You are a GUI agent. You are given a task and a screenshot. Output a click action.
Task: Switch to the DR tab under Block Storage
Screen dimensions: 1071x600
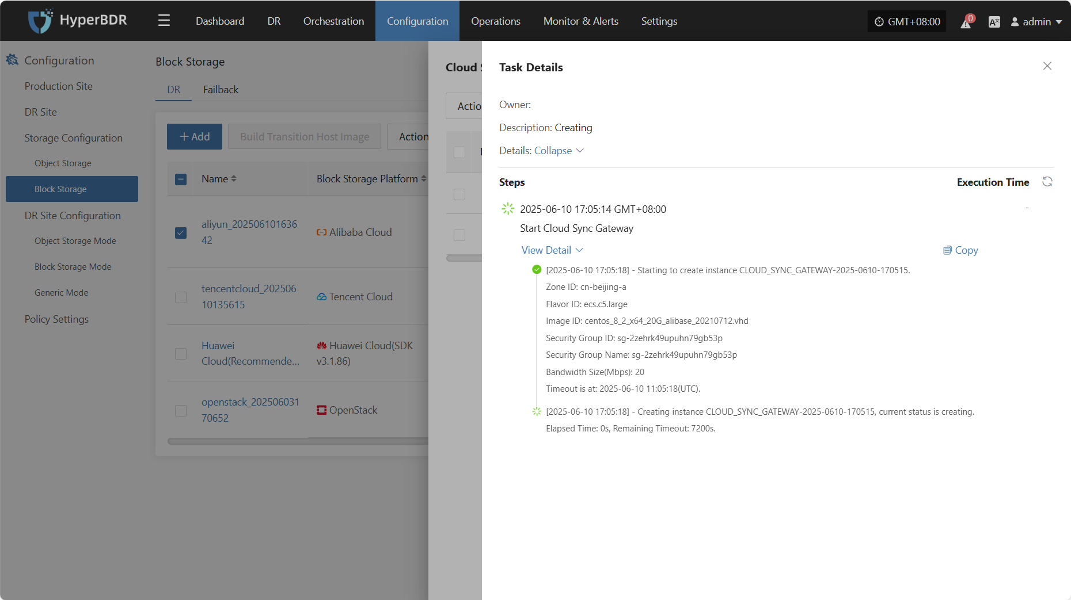pos(173,90)
